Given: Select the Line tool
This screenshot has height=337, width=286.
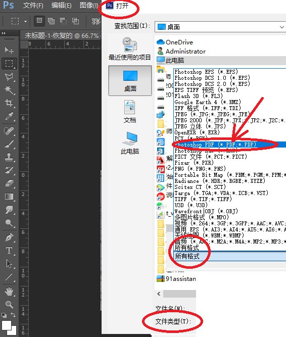Looking at the screenshot, I should coord(9,277).
